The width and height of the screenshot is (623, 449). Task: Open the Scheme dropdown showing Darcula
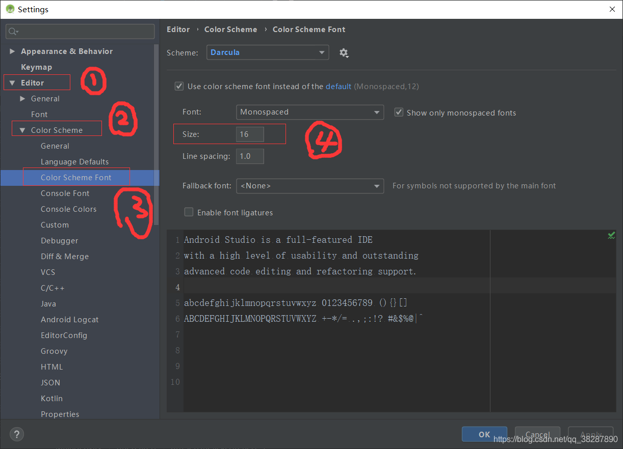[x=268, y=52]
